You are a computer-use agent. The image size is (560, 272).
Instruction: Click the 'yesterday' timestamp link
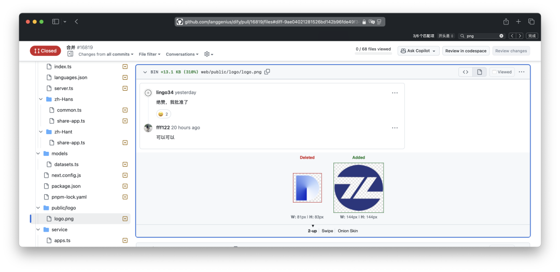coord(185,92)
